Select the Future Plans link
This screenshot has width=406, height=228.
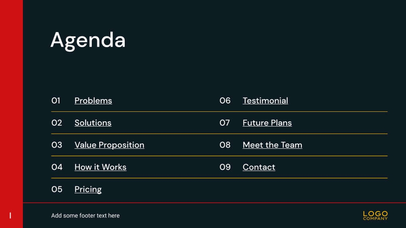(267, 123)
